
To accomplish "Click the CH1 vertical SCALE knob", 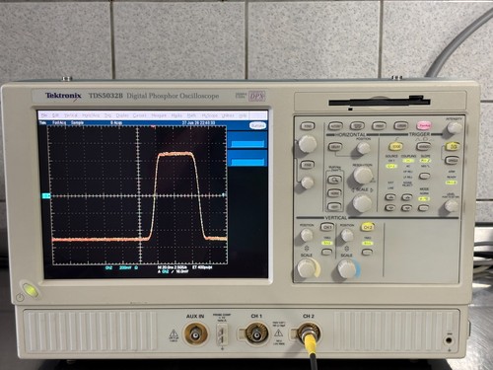I will pyautogui.click(x=307, y=268).
